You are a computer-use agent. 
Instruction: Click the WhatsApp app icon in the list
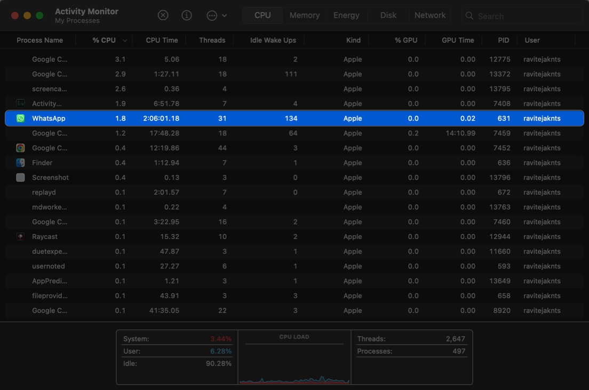click(20, 118)
